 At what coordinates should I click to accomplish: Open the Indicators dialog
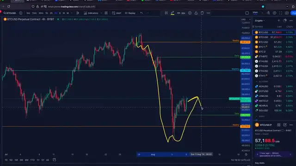[91, 13]
